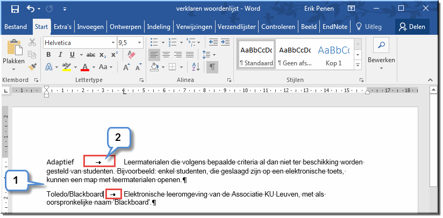This screenshot has width=443, height=218.
Task: Apply the yellow text highlight color
Action: click(x=67, y=67)
